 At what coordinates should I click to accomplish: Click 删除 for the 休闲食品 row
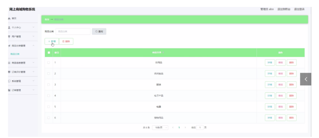(291, 73)
